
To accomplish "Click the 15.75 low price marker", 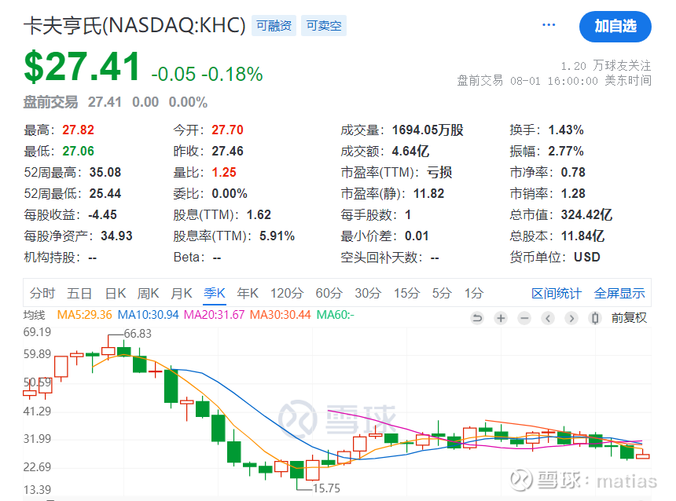I will click(x=326, y=488).
